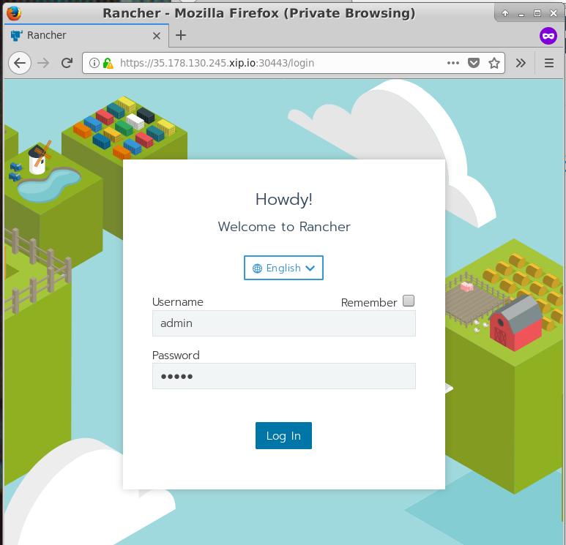
Task: Bookmark this page with the star icon
Action: 494,63
